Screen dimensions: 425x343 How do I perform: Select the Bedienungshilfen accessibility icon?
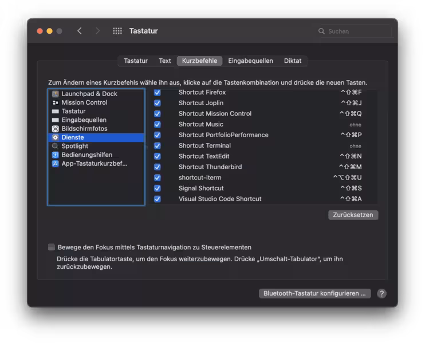(x=55, y=155)
